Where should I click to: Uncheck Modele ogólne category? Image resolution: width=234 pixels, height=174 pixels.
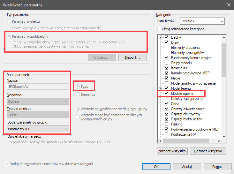click(x=166, y=94)
